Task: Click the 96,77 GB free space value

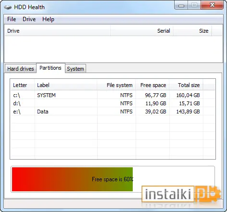Action: pos(155,95)
